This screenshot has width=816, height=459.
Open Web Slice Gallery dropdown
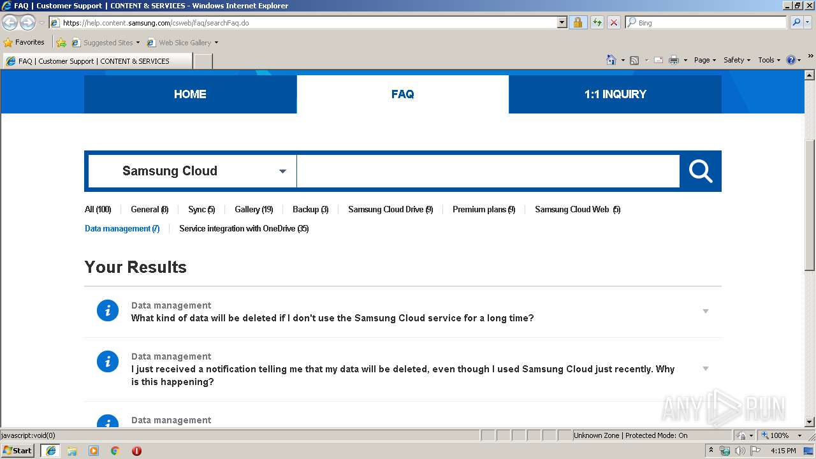(182, 43)
